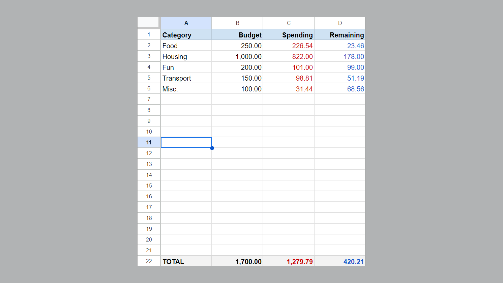Image resolution: width=503 pixels, height=283 pixels.
Task: Select column A header
Action: coord(186,23)
